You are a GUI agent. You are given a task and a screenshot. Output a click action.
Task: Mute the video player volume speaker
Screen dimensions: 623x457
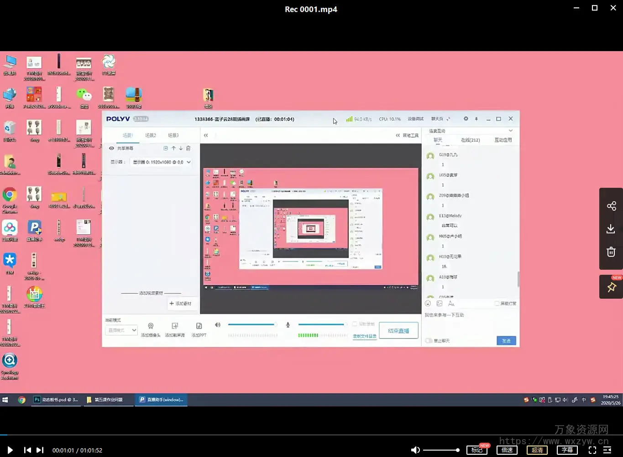pos(415,450)
